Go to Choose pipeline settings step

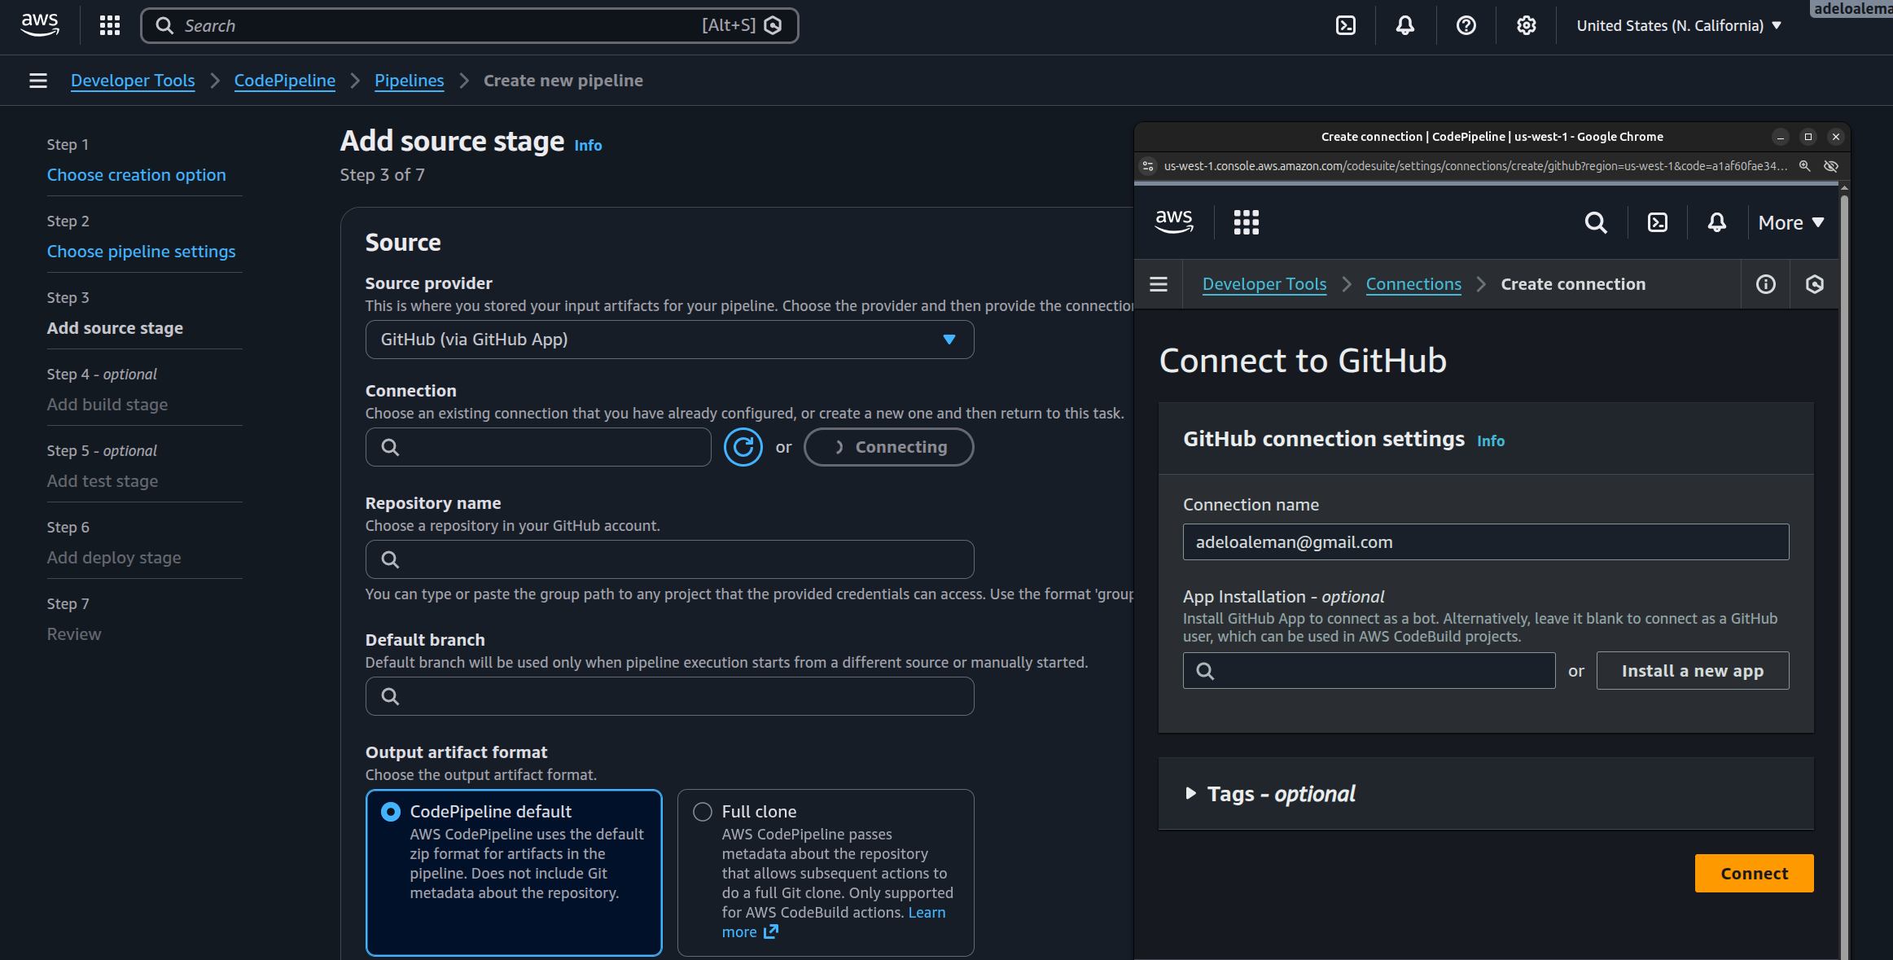[141, 252]
